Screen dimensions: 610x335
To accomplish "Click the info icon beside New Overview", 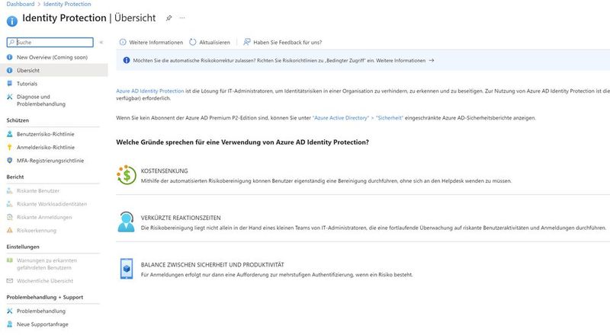I will click(x=10, y=57).
